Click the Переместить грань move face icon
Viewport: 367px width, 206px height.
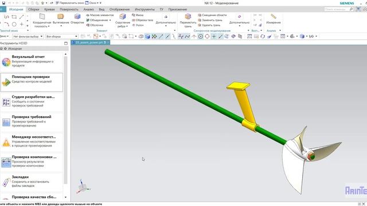pyautogui.click(x=188, y=17)
